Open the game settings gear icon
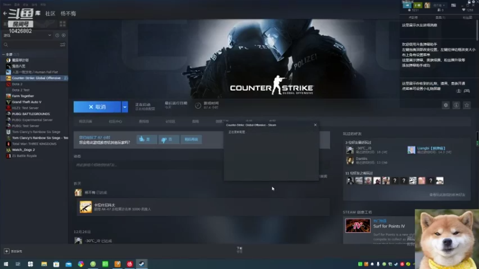Screen dimensions: 479x269 click(445, 105)
